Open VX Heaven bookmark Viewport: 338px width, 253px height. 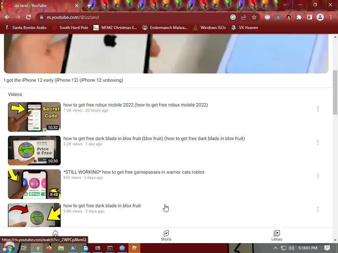coord(245,28)
